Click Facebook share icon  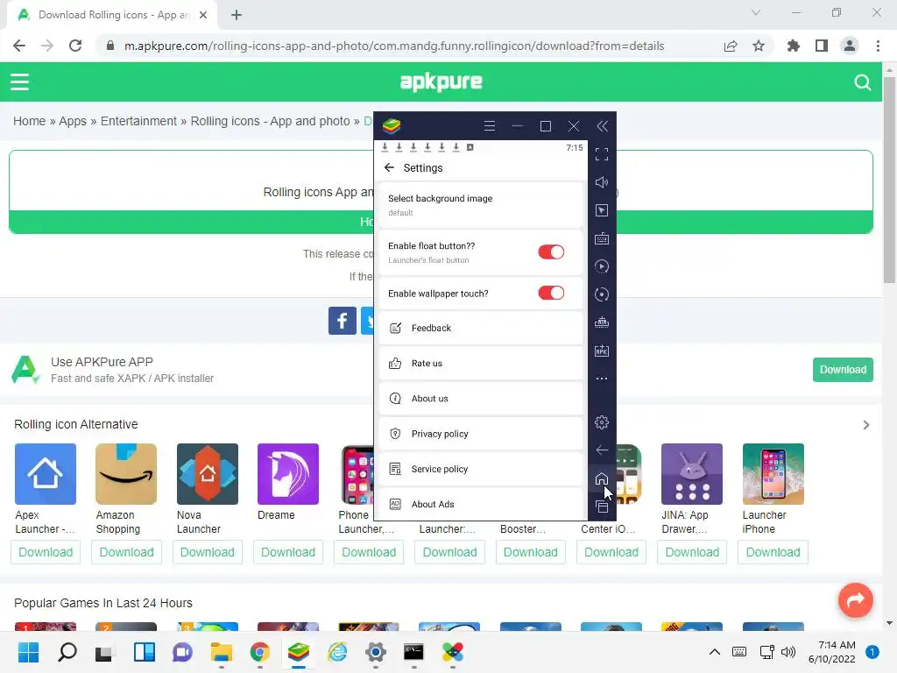point(343,321)
